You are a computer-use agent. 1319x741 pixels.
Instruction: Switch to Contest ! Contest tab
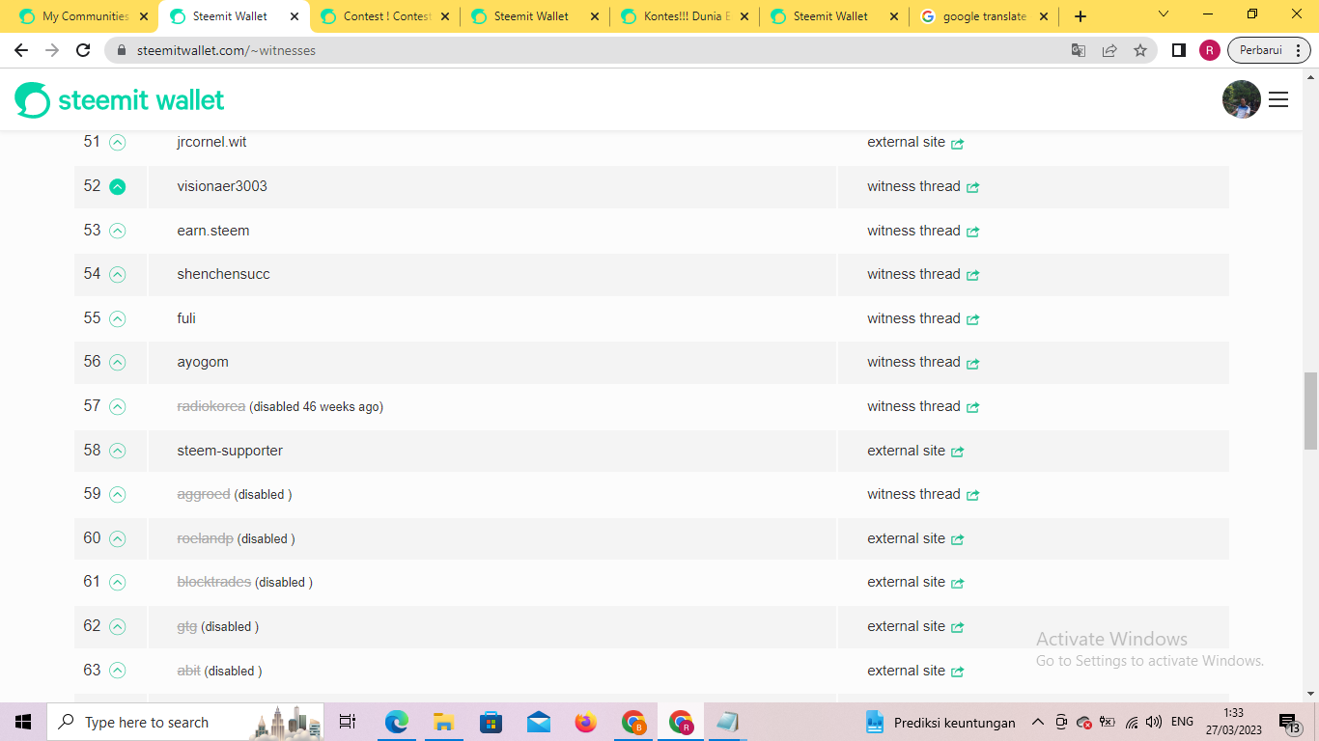pos(386,16)
